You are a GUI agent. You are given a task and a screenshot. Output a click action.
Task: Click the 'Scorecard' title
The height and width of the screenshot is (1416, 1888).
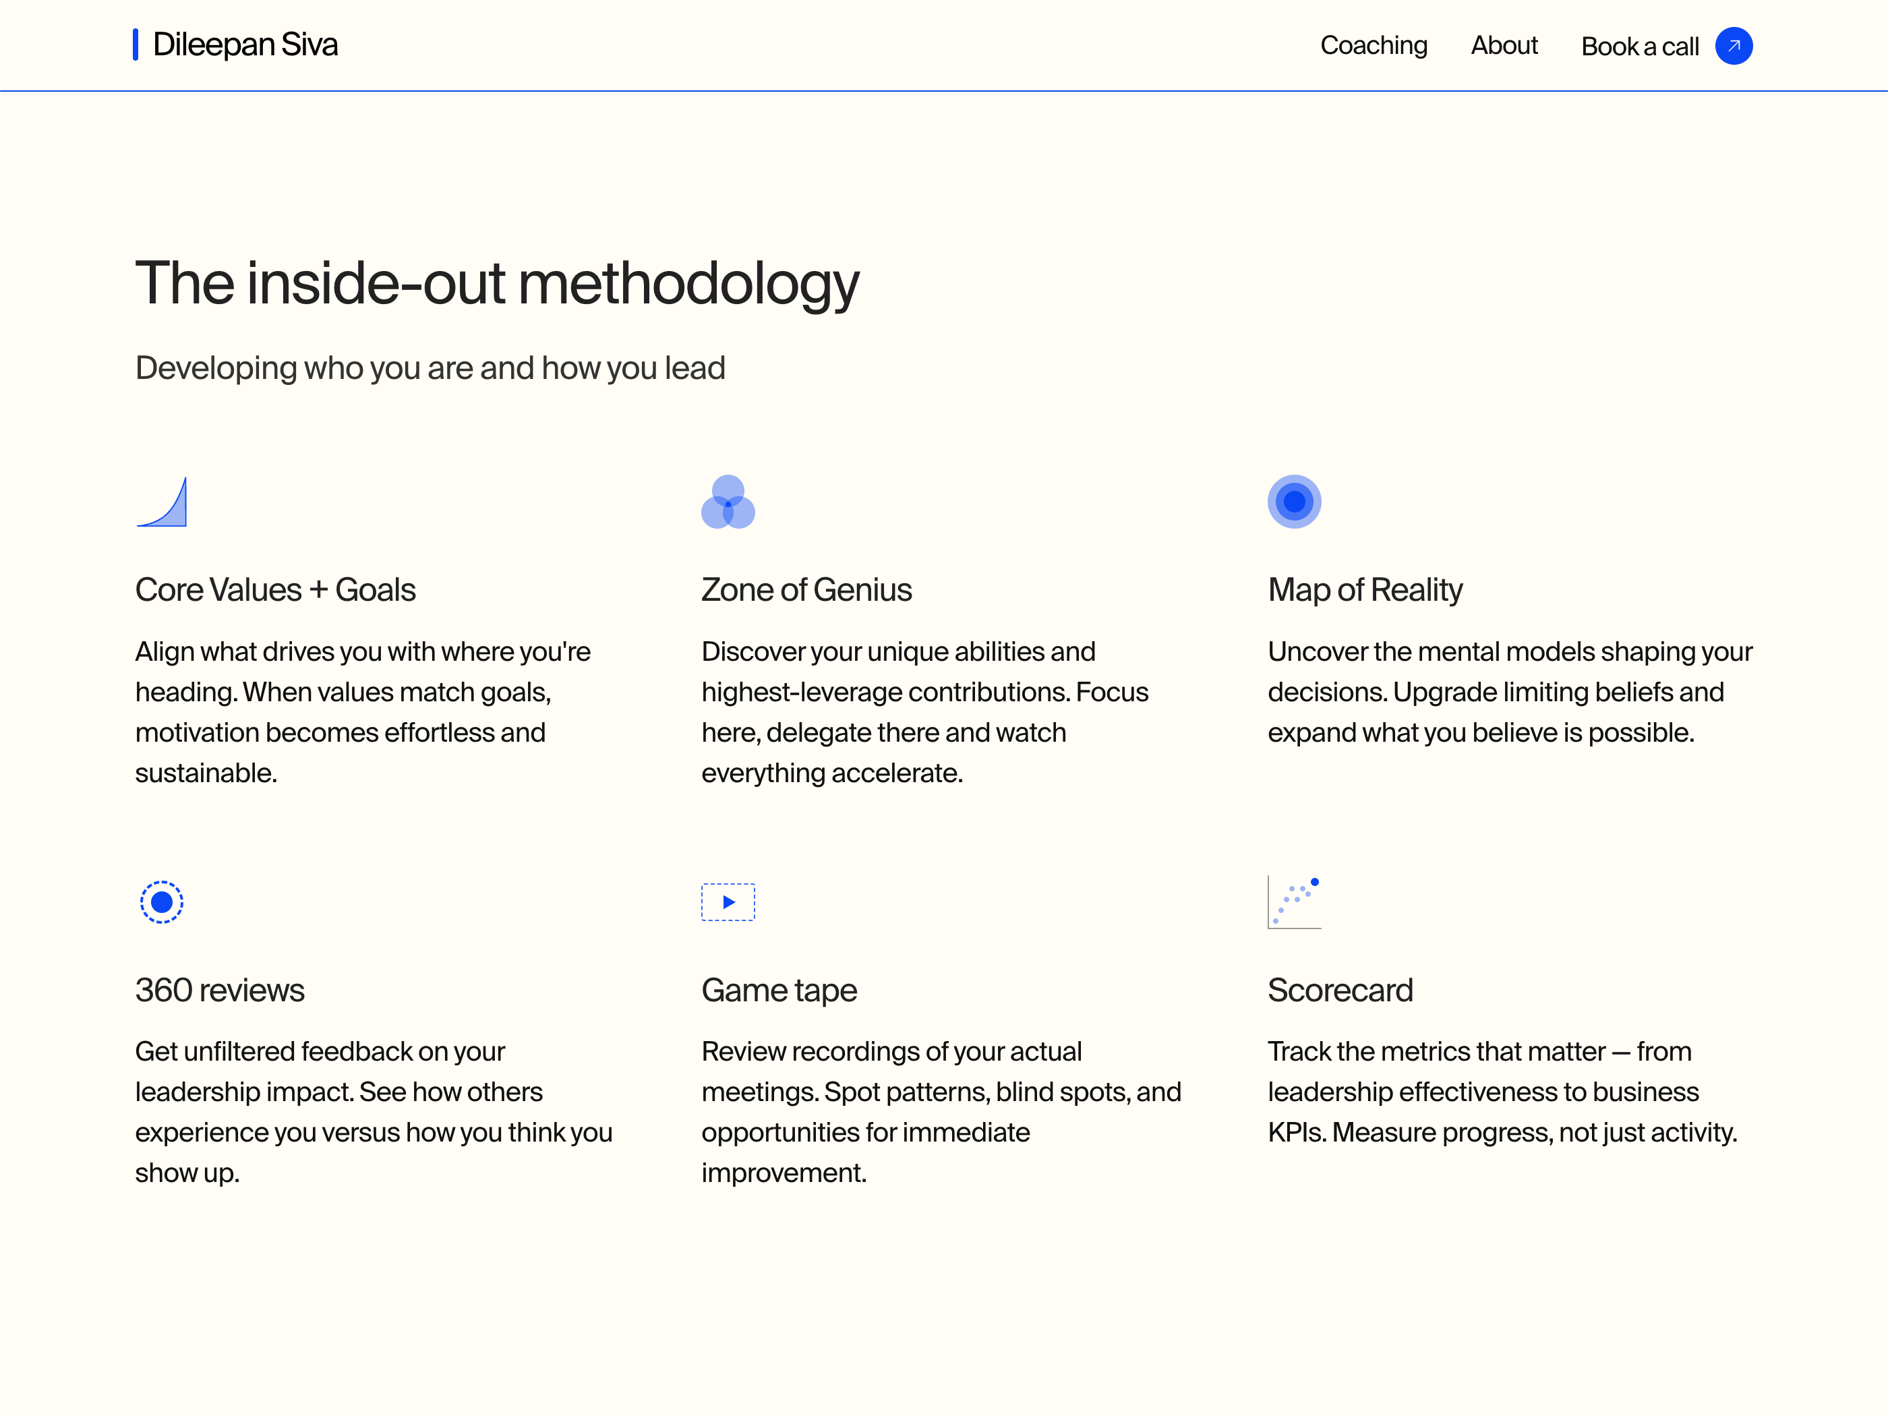[1340, 990]
